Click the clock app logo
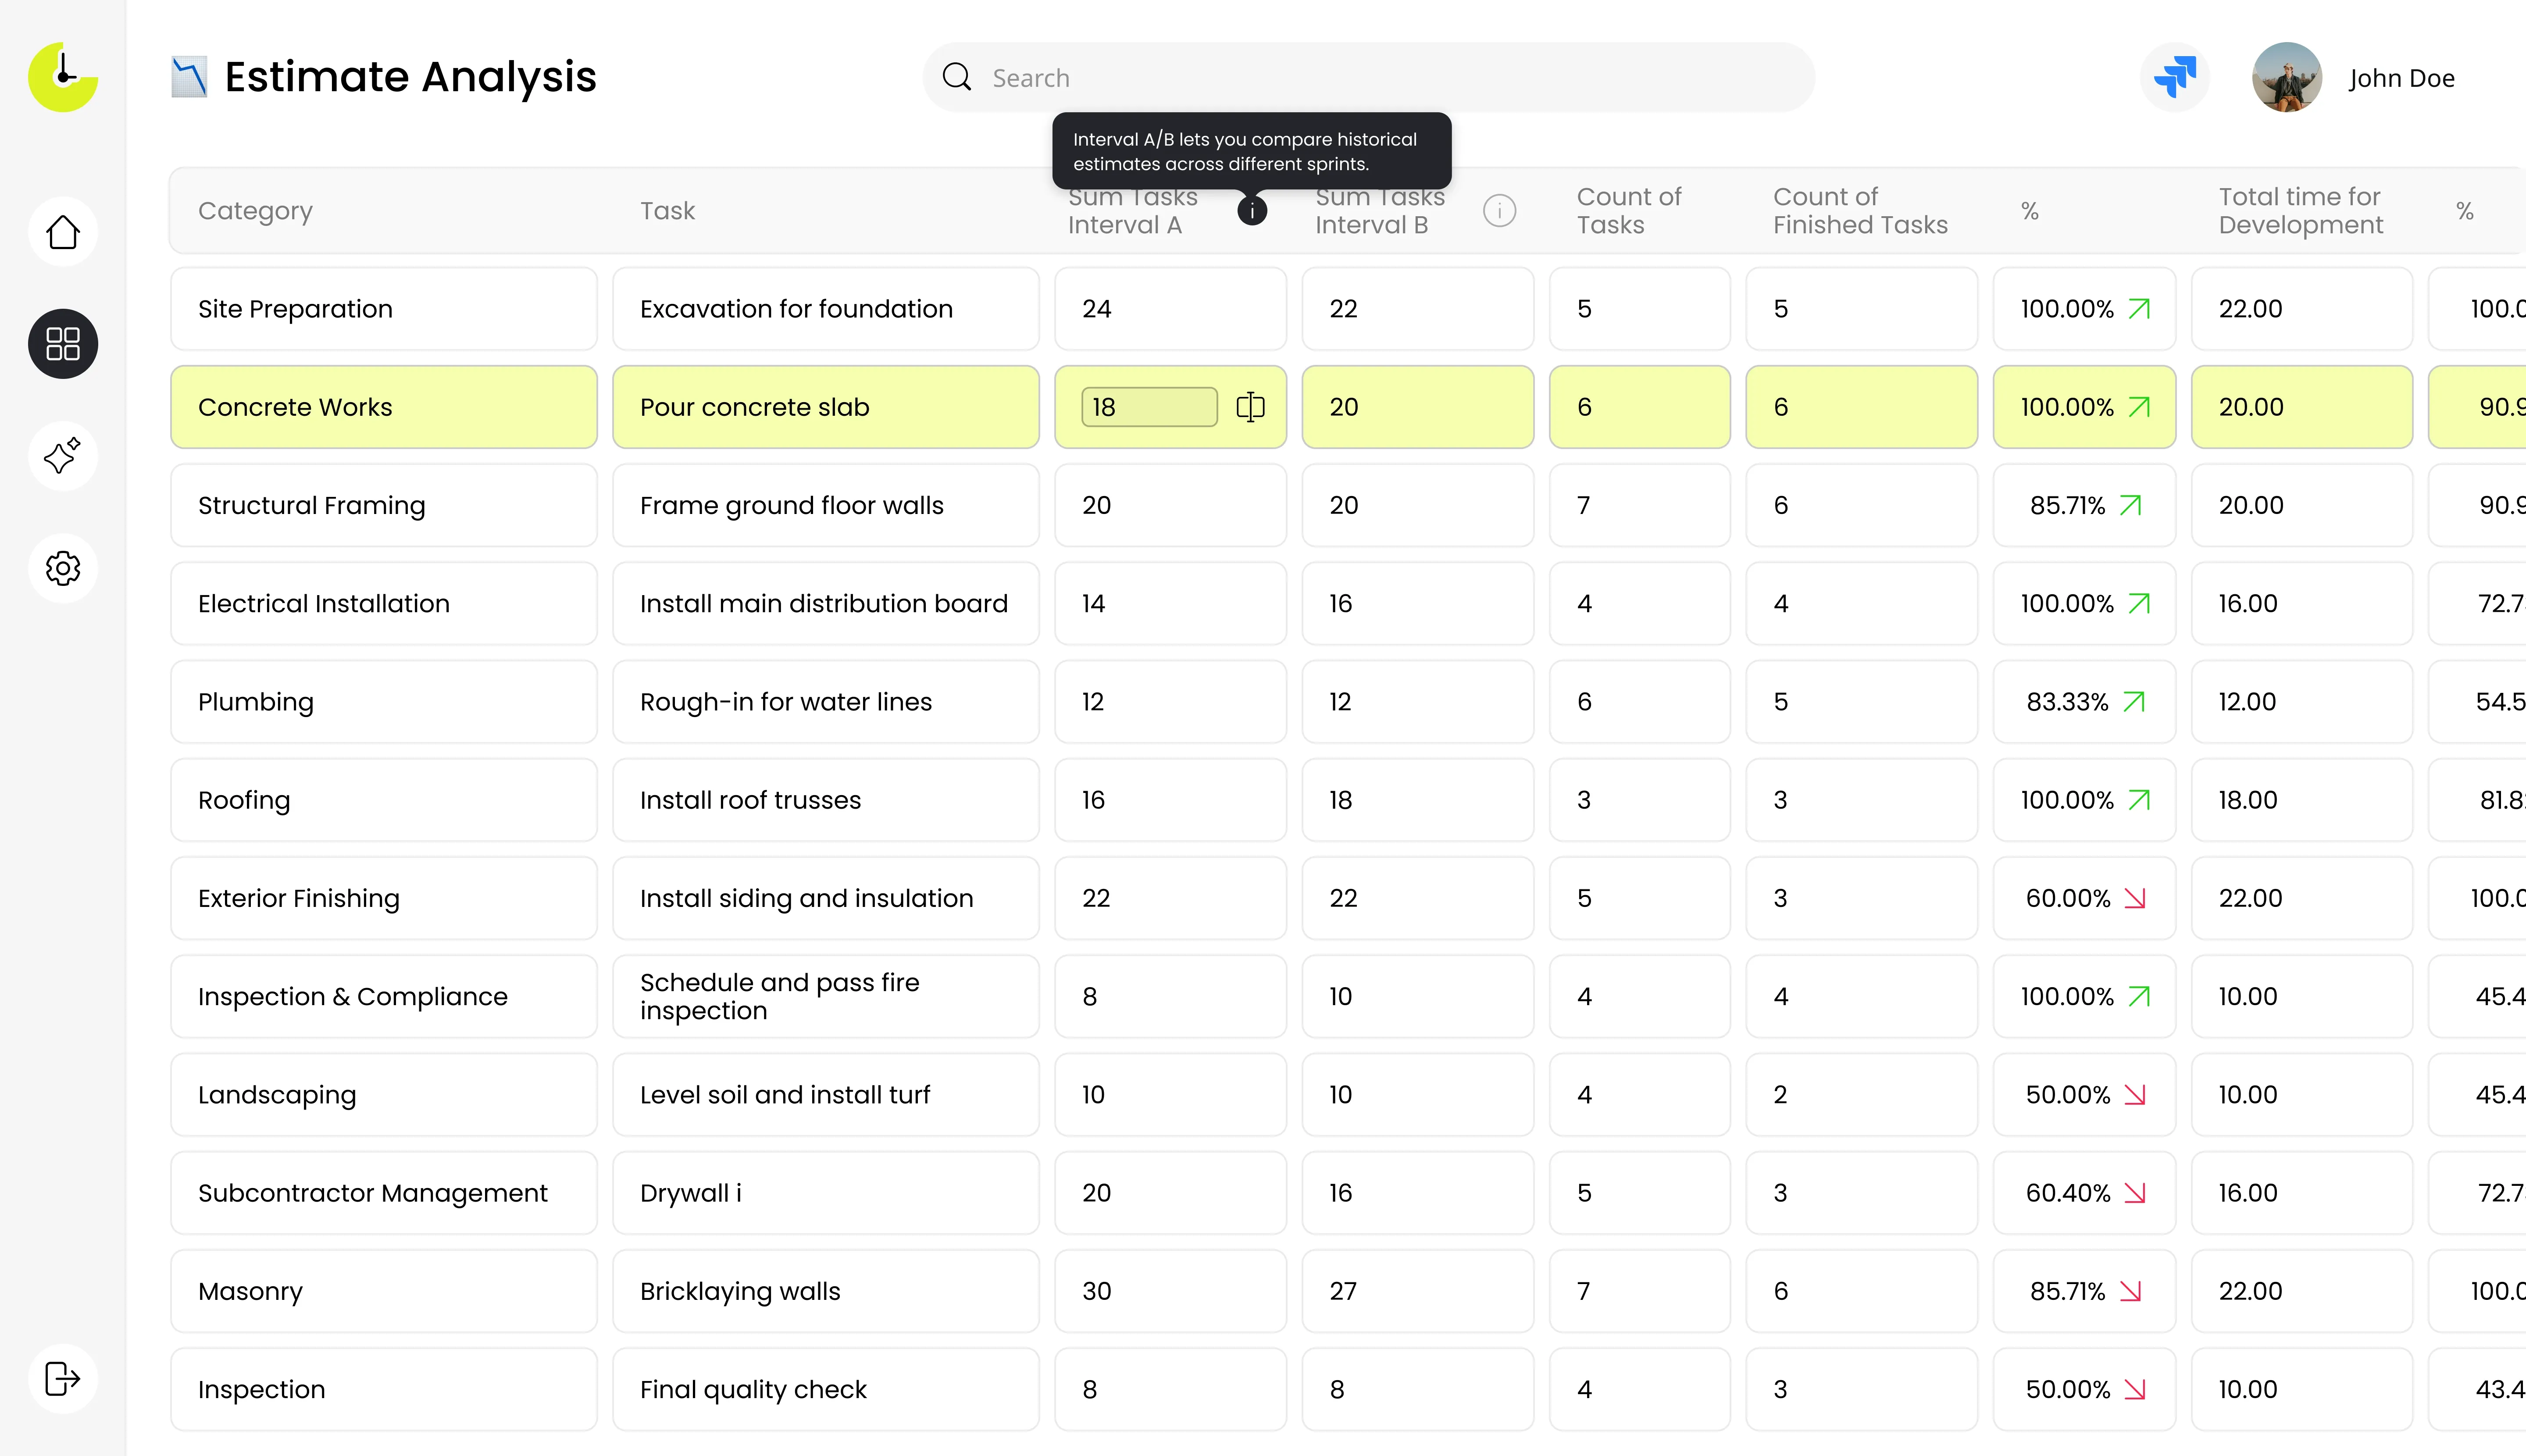 pos(63,77)
